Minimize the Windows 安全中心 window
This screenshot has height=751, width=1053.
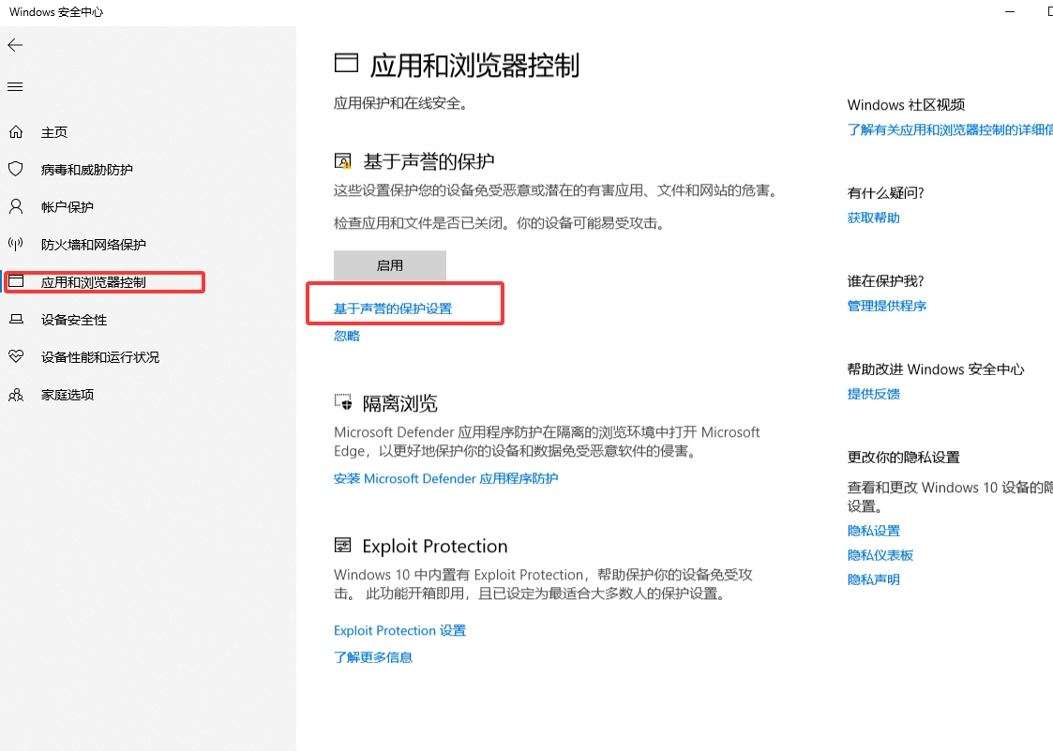[1009, 11]
